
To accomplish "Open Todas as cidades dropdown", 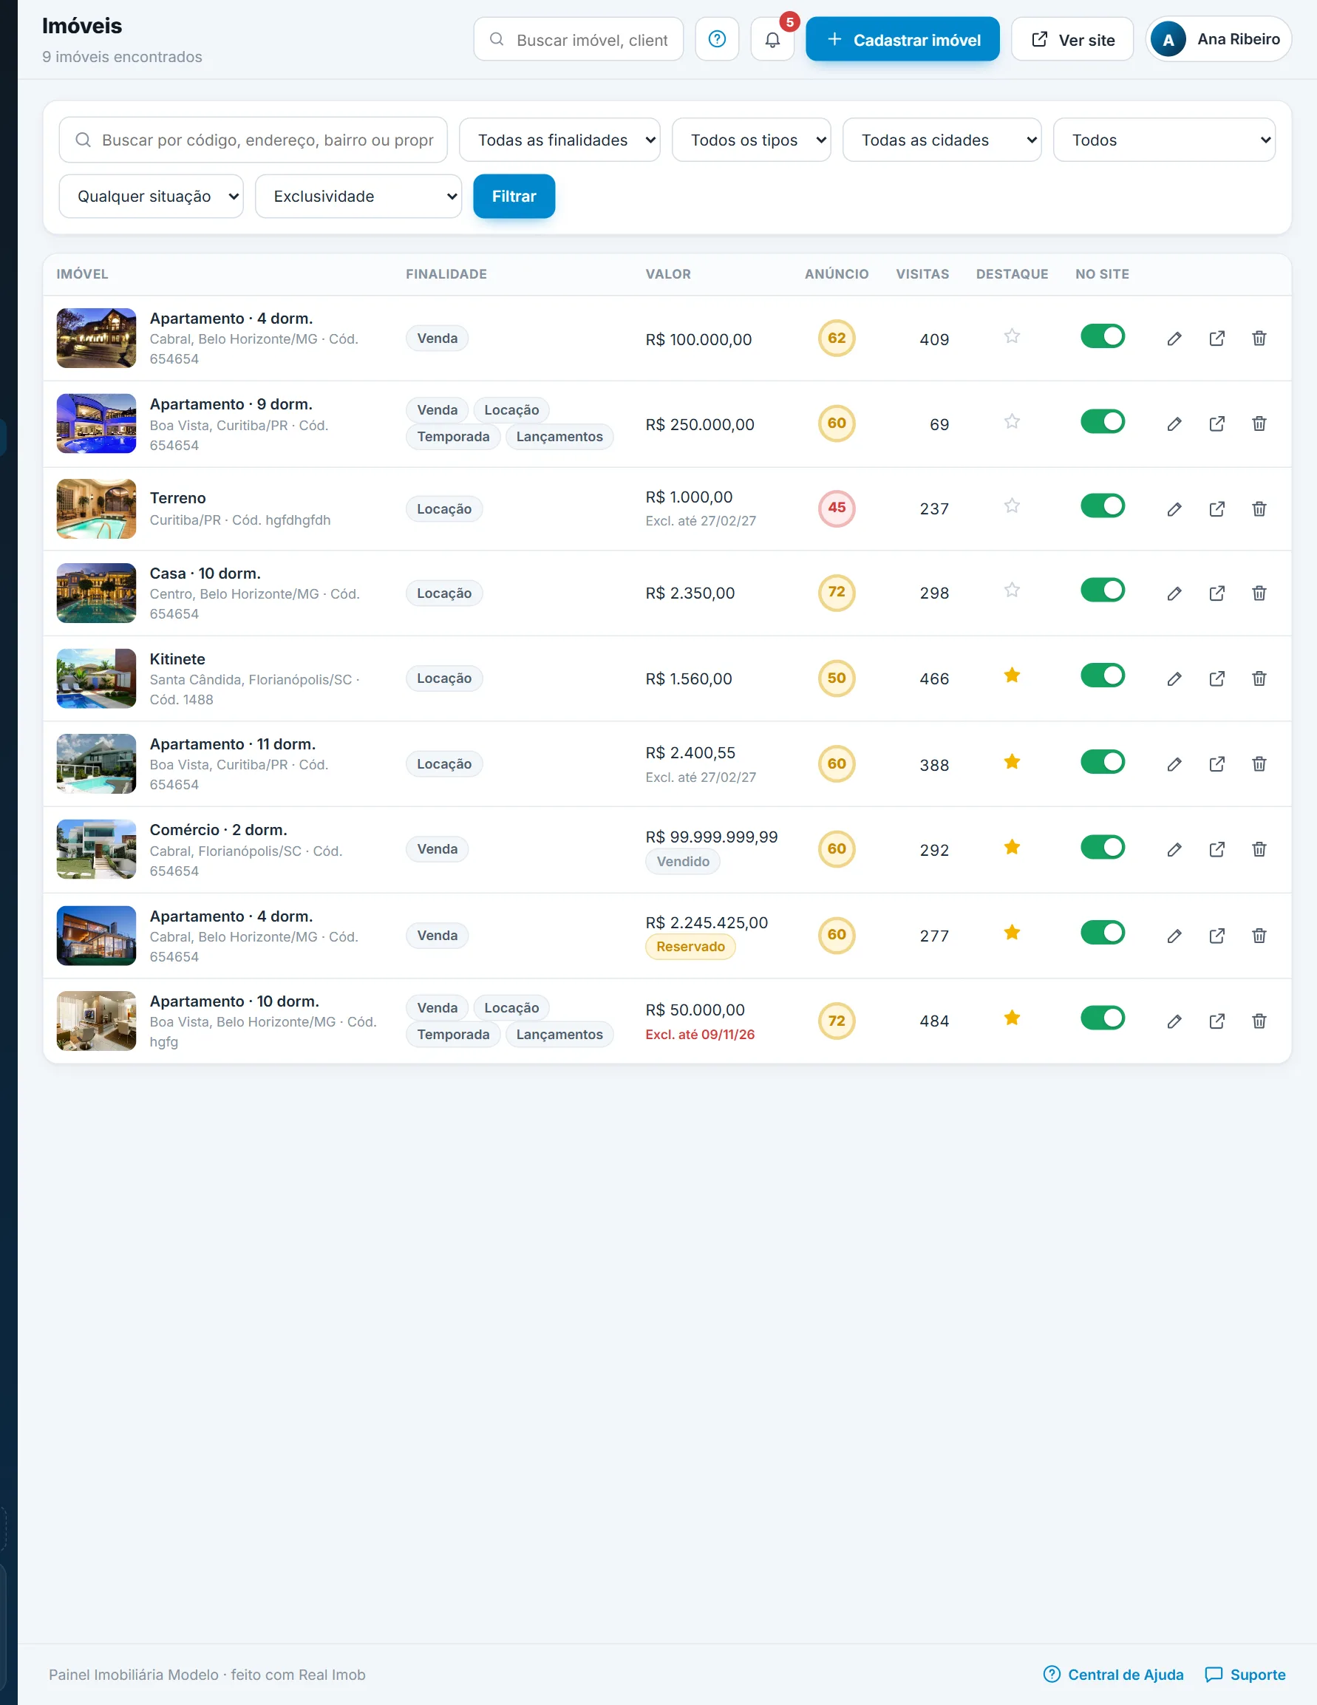I will tap(942, 140).
